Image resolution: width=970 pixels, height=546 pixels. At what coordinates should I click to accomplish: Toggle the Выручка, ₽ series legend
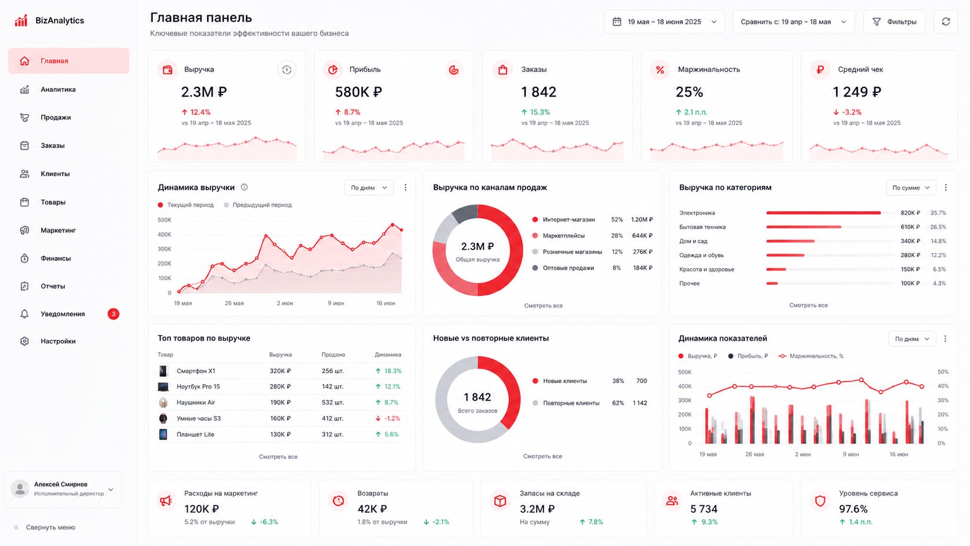click(697, 356)
